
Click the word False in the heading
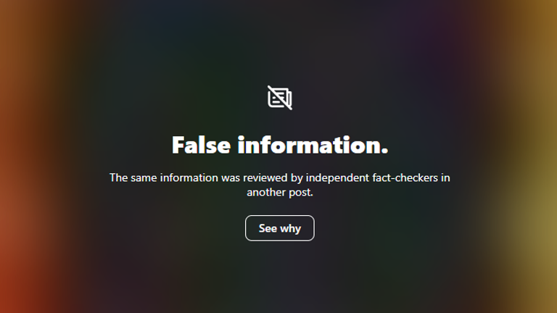[201, 145]
